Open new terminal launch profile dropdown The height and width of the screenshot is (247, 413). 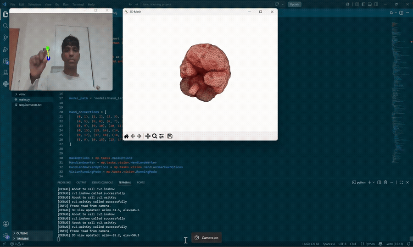[x=374, y=182]
